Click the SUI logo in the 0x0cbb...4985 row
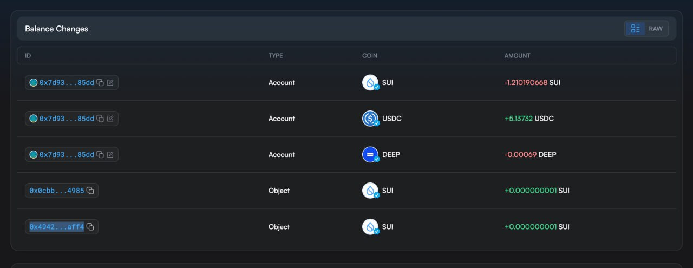693x268 pixels. click(370, 191)
